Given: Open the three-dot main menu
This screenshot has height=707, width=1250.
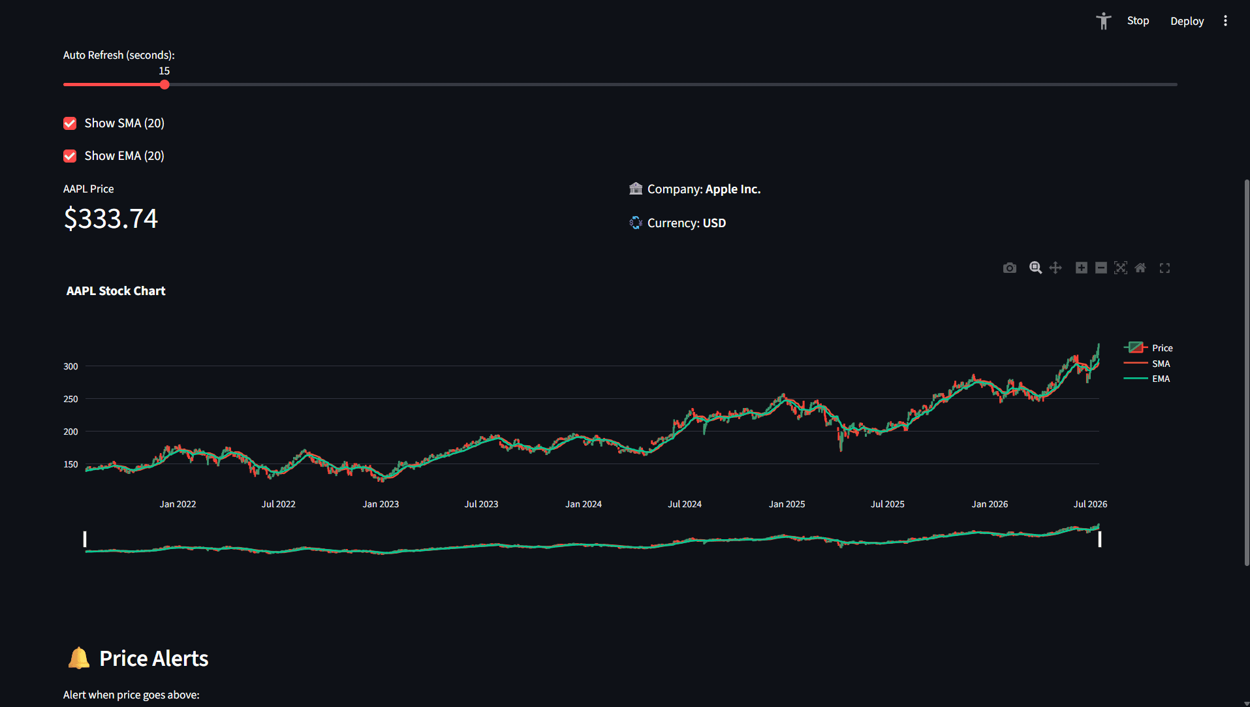Looking at the screenshot, I should 1225,21.
